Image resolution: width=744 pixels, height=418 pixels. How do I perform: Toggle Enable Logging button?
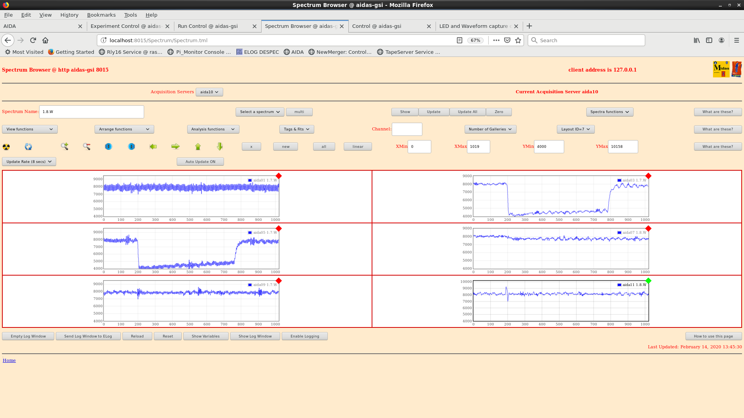(x=305, y=336)
